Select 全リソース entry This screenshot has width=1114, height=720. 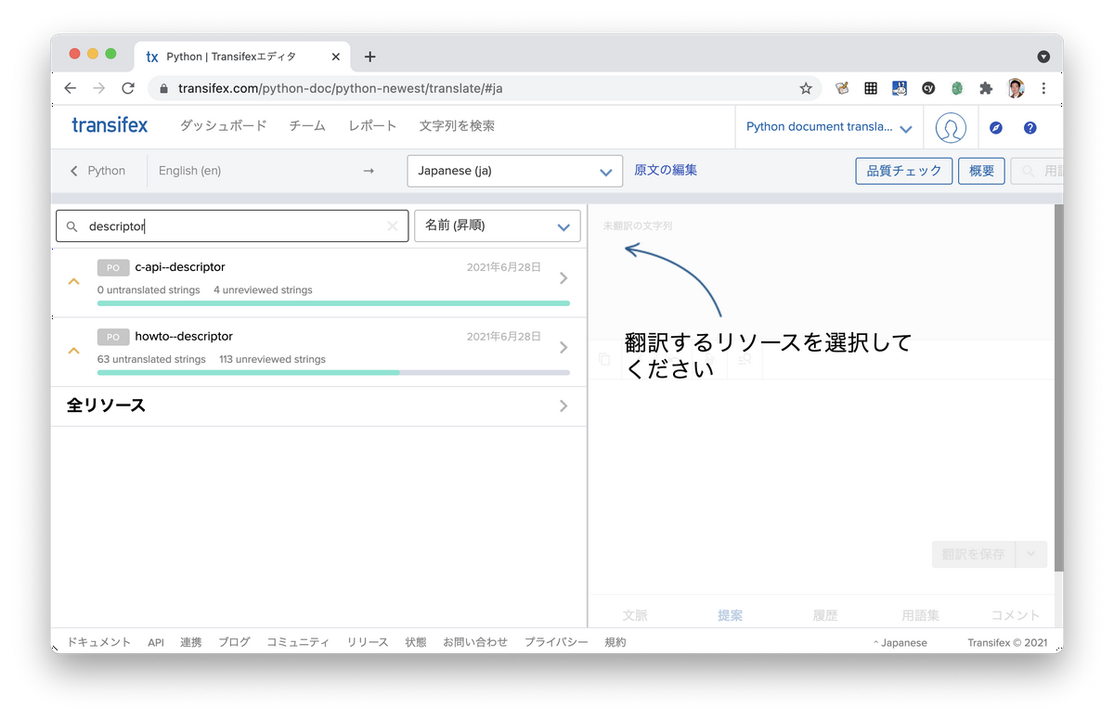coord(319,406)
